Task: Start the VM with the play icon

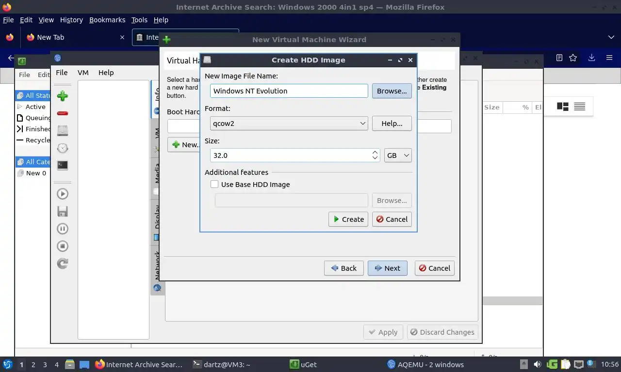Action: point(63,194)
